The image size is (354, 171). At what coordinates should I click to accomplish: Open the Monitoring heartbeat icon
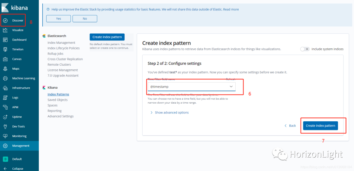6,136
